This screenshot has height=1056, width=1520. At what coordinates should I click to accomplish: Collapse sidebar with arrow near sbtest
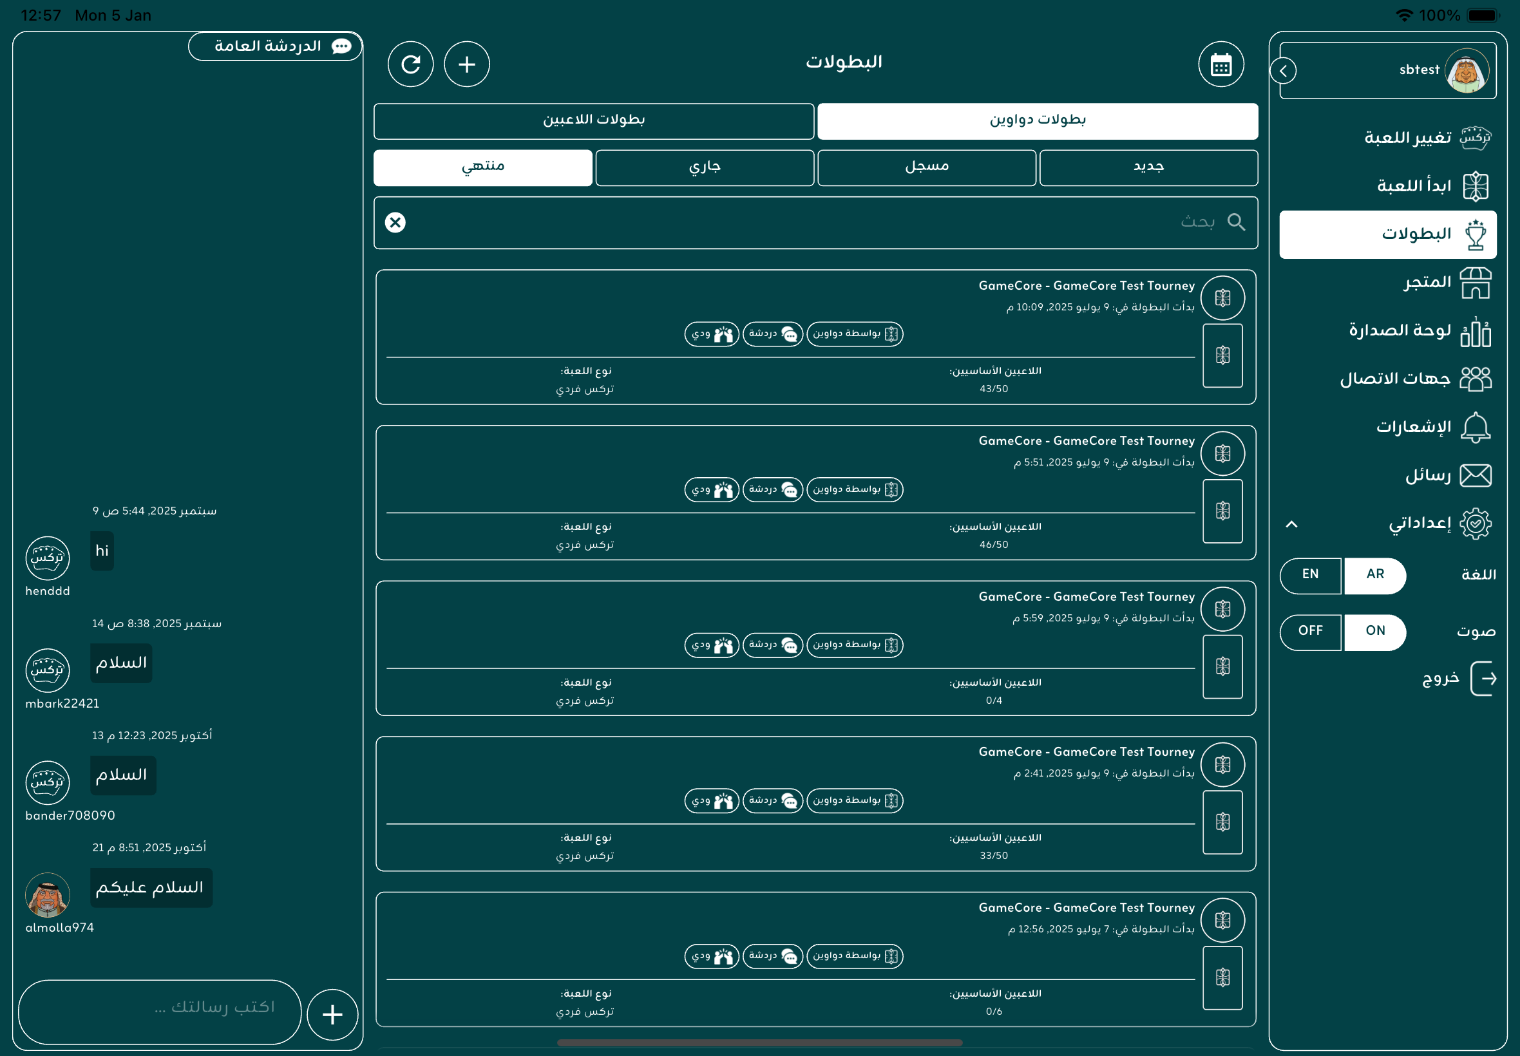pos(1283,71)
